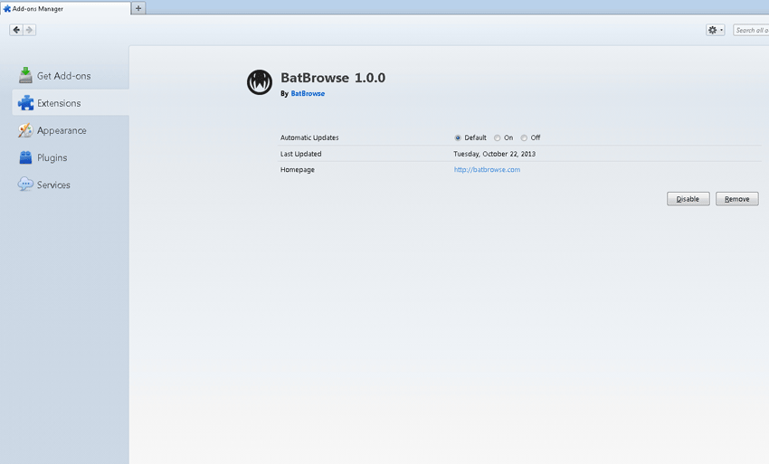This screenshot has width=769, height=464.
Task: Open the batbrowse.com homepage link
Action: 487,169
